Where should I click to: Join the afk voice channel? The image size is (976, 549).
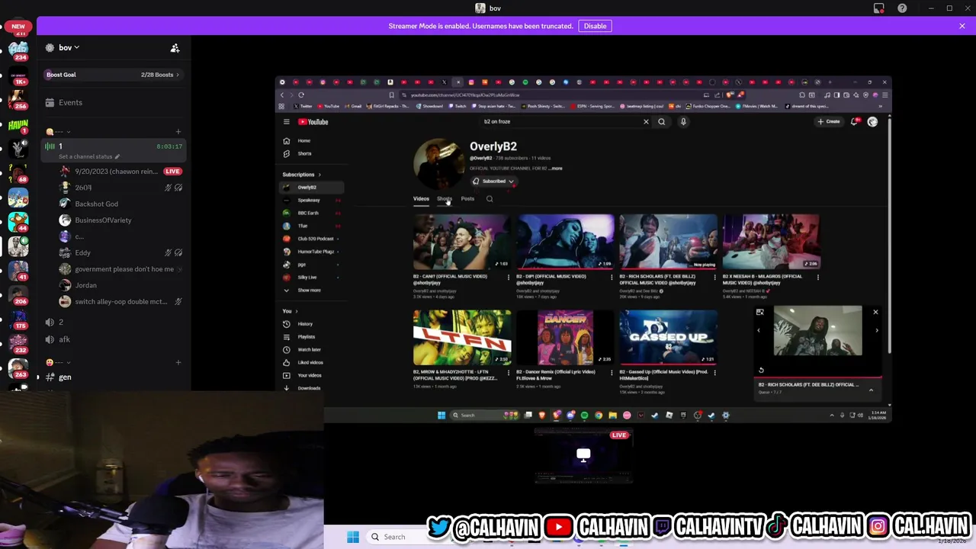[114, 340]
